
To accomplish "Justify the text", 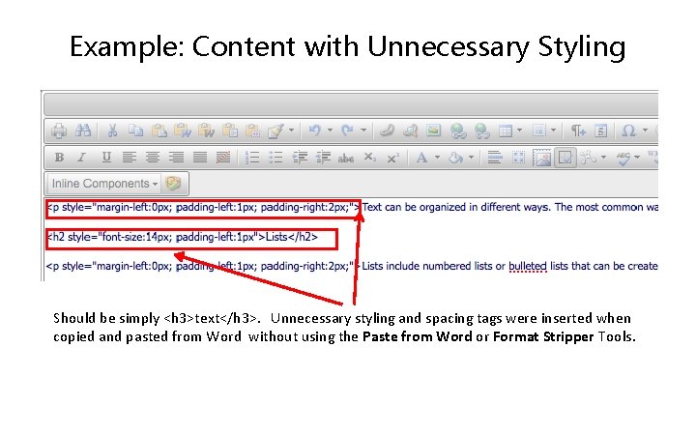I will (200, 158).
